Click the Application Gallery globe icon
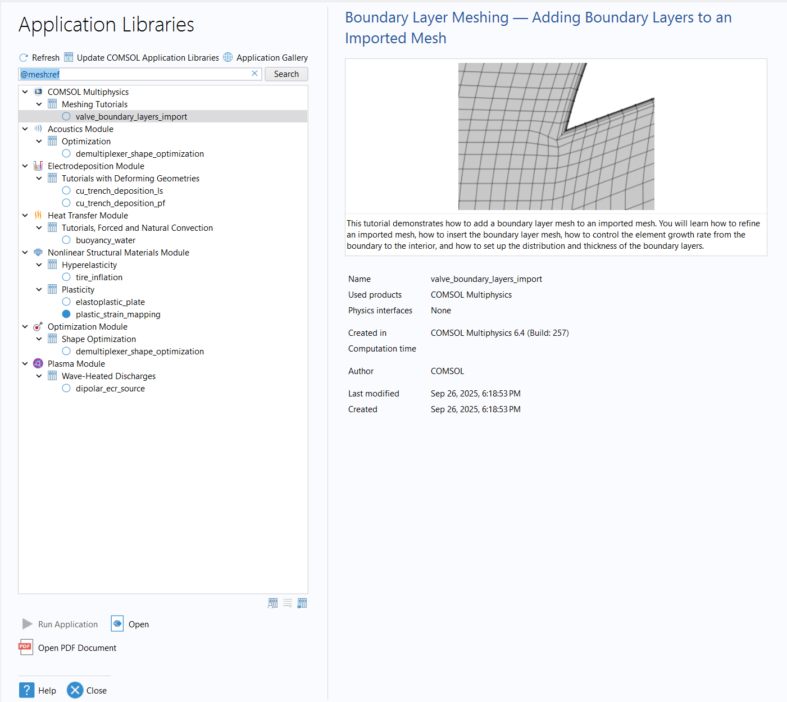The image size is (787, 702). [228, 57]
